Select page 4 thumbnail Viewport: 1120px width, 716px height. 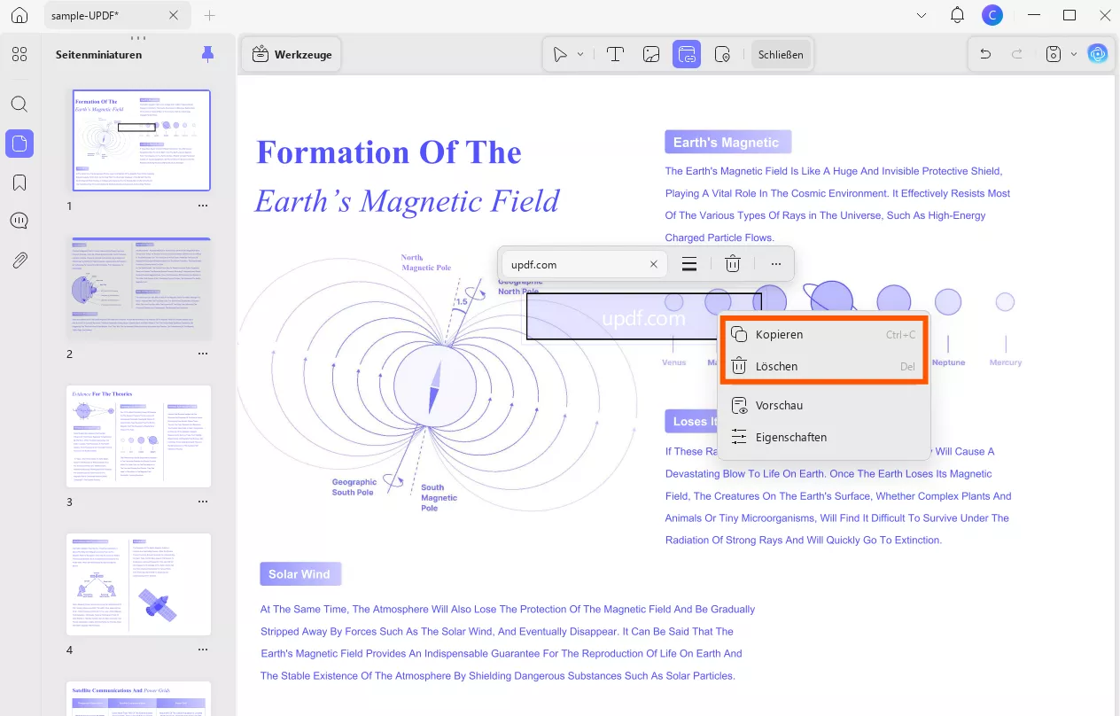click(x=139, y=584)
